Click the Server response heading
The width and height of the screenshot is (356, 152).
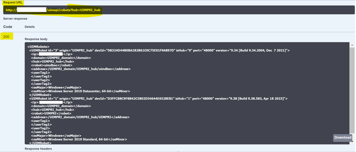pos(15,19)
